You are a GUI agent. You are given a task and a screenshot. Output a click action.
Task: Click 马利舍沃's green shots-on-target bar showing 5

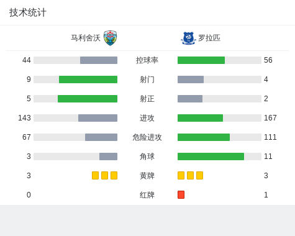88,99
